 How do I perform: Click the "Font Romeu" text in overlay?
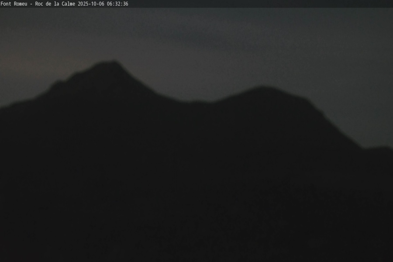click(x=14, y=4)
